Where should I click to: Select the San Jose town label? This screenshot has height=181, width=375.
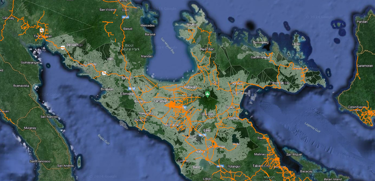point(240,93)
